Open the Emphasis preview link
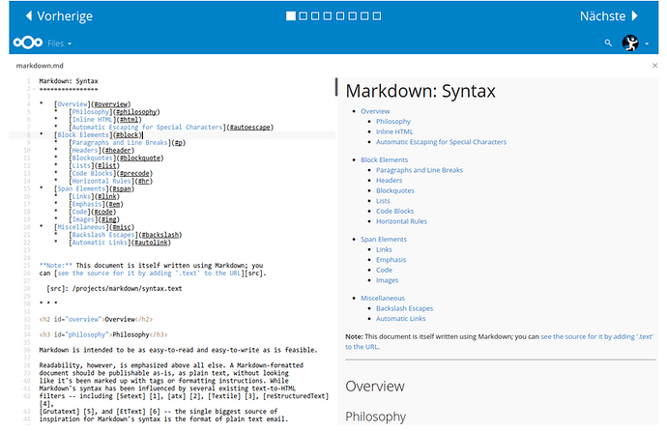Viewport: 667px width, 431px height. pos(391,260)
